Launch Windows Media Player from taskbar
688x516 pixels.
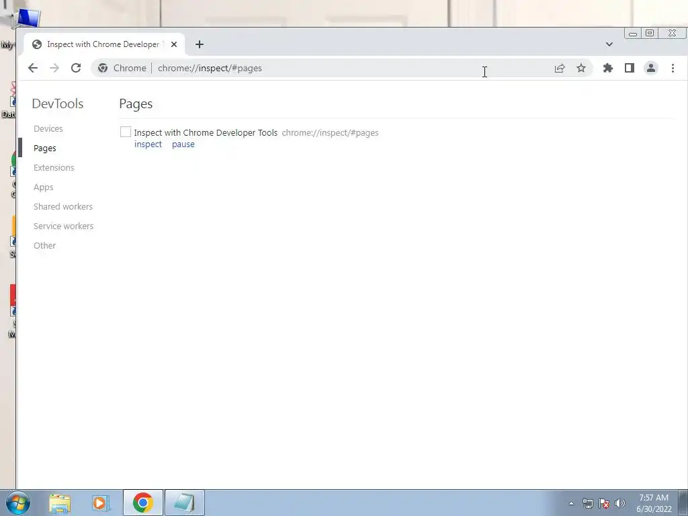coord(100,503)
